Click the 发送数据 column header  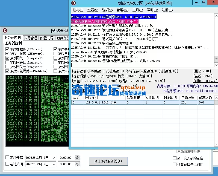tap(153, 98)
